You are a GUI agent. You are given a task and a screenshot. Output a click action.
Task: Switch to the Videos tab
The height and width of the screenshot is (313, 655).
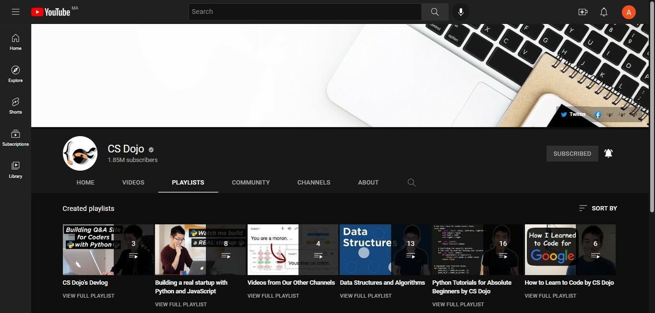[133, 183]
